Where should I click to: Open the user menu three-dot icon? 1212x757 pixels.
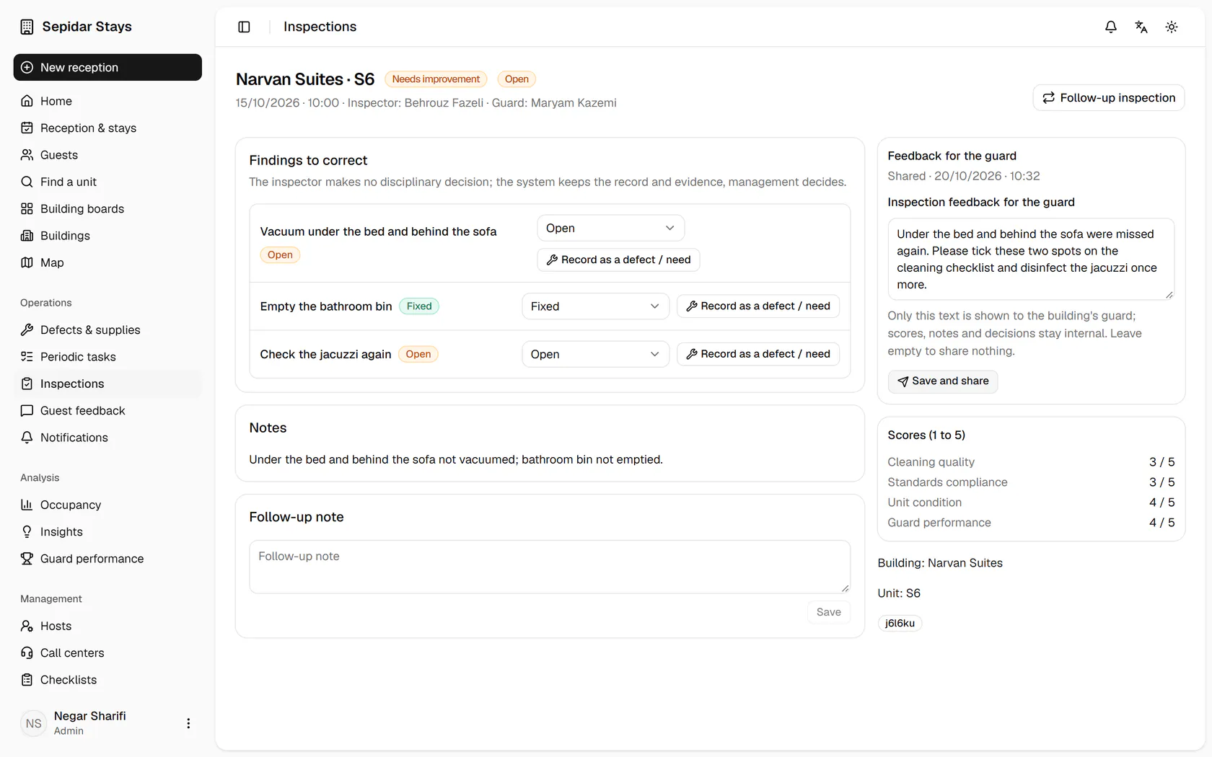coord(188,723)
